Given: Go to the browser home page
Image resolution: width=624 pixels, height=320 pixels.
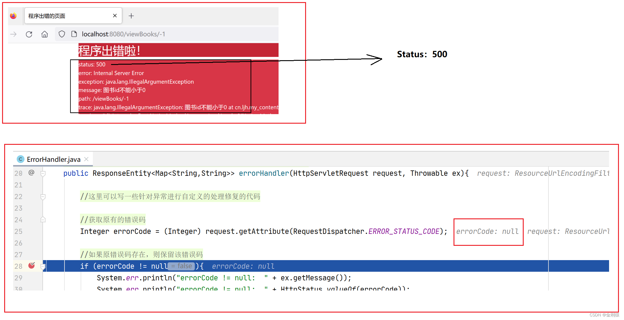Looking at the screenshot, I should pos(44,34).
